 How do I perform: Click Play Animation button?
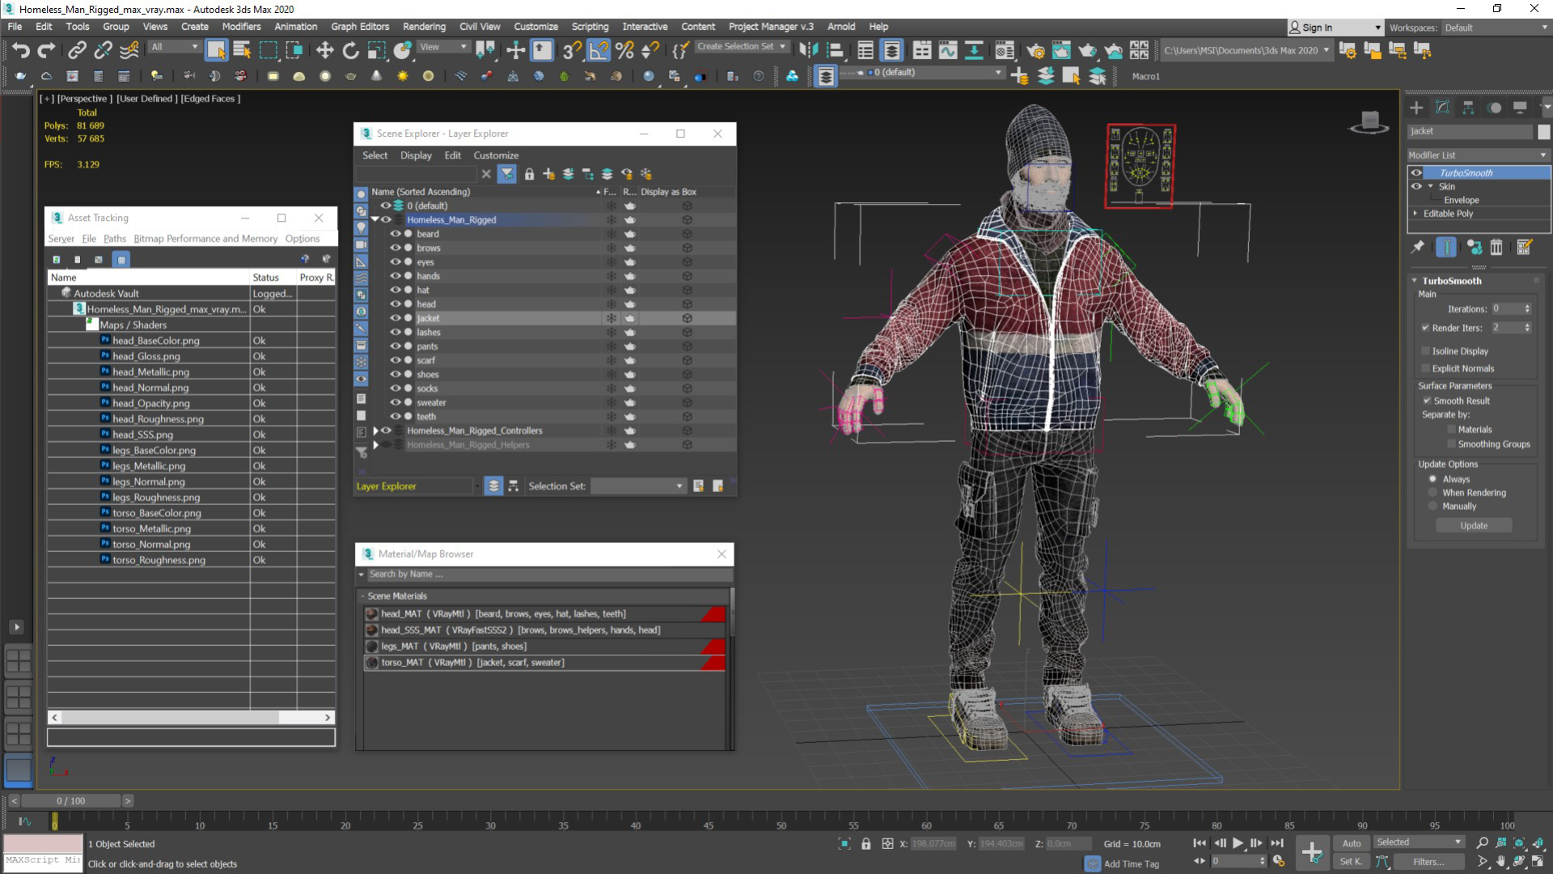[1238, 843]
